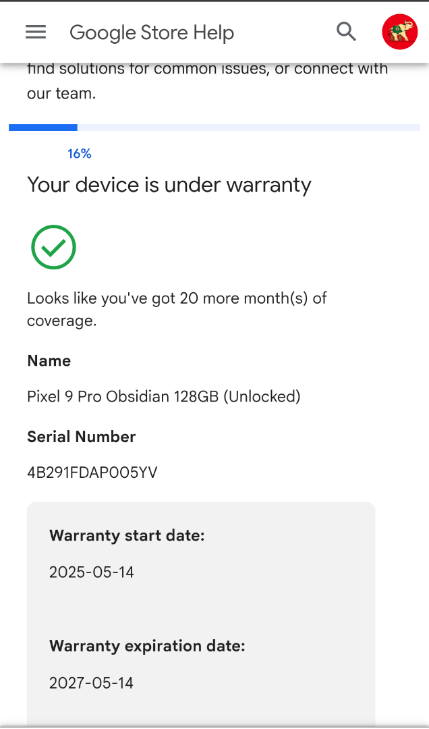Click the Warranty start date label
429x729 pixels.
pos(127,535)
